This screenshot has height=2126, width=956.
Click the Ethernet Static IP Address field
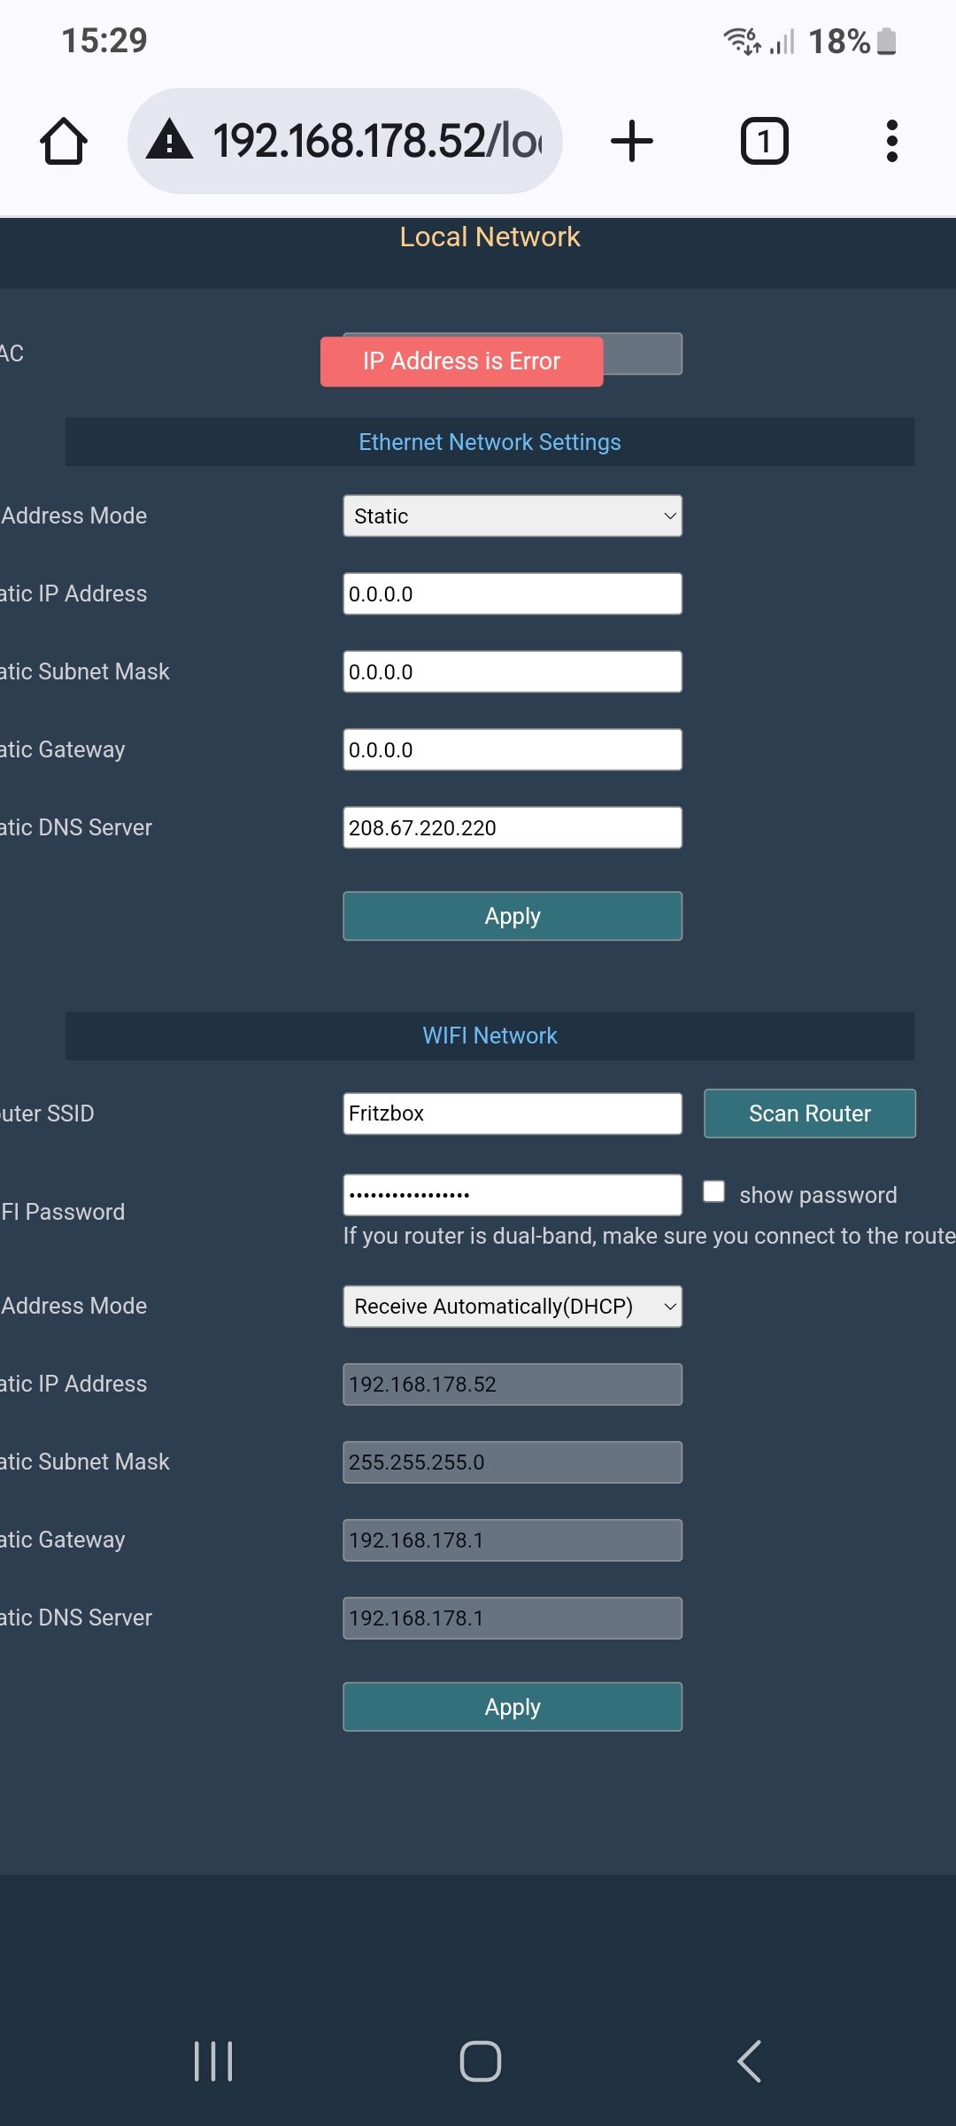(513, 594)
